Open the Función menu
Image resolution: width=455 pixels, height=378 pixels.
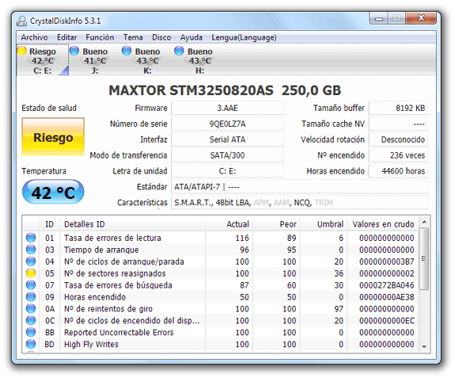tap(100, 37)
